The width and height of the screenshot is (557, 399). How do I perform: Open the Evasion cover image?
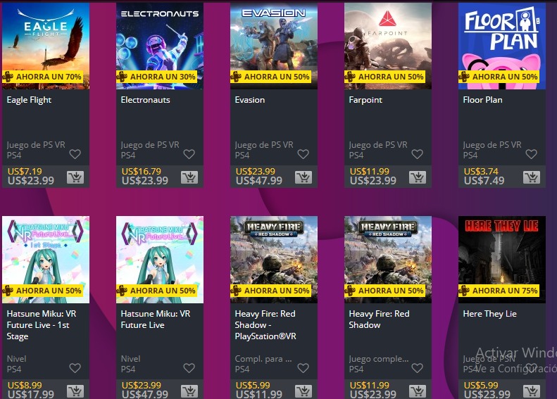274,46
